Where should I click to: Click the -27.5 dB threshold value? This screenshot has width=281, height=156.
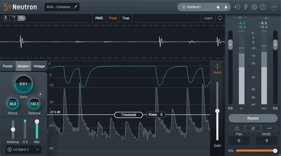[55, 112]
